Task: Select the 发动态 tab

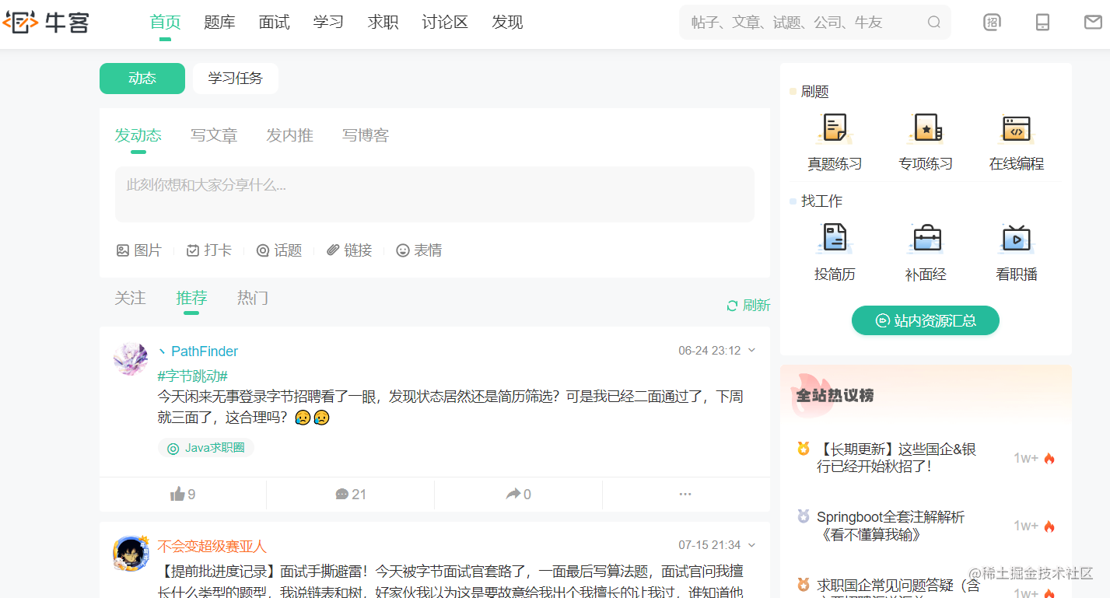Action: point(138,135)
